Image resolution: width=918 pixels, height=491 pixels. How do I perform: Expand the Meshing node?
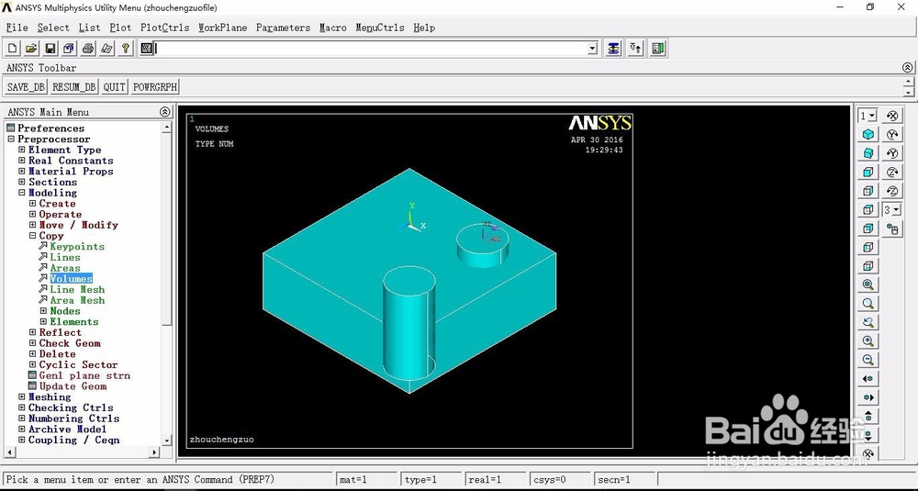[x=22, y=396]
